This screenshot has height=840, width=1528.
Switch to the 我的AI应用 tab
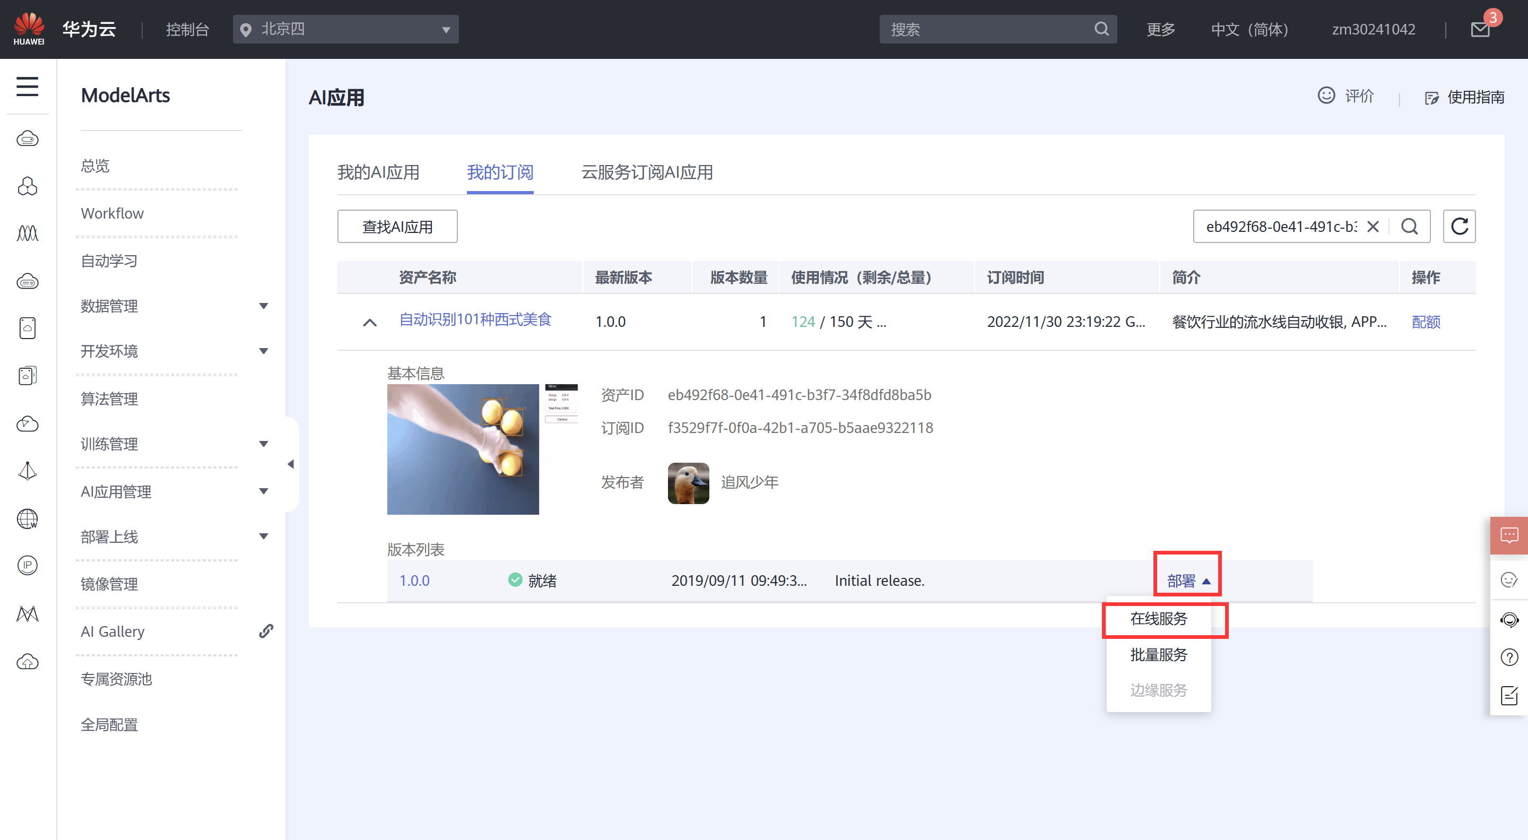click(x=378, y=172)
